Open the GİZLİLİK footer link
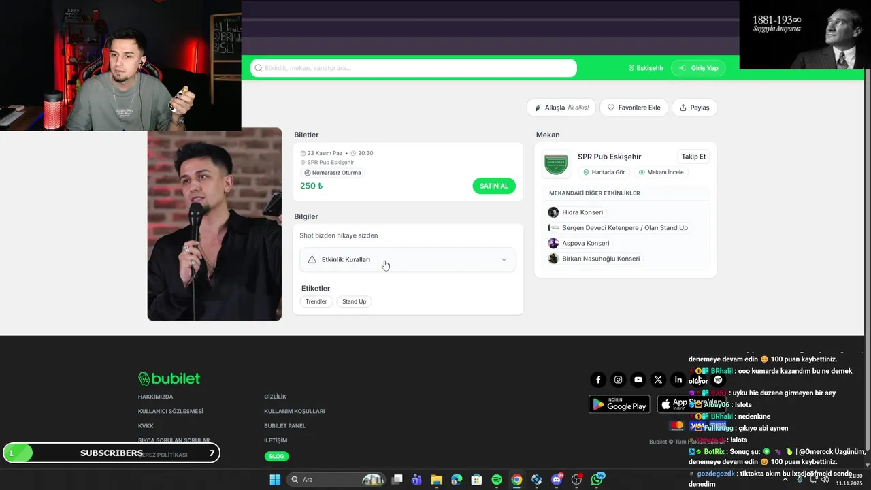Image resolution: width=871 pixels, height=490 pixels. (x=275, y=397)
